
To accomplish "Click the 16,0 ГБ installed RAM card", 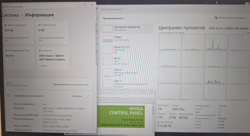I will click(x=19, y=58).
